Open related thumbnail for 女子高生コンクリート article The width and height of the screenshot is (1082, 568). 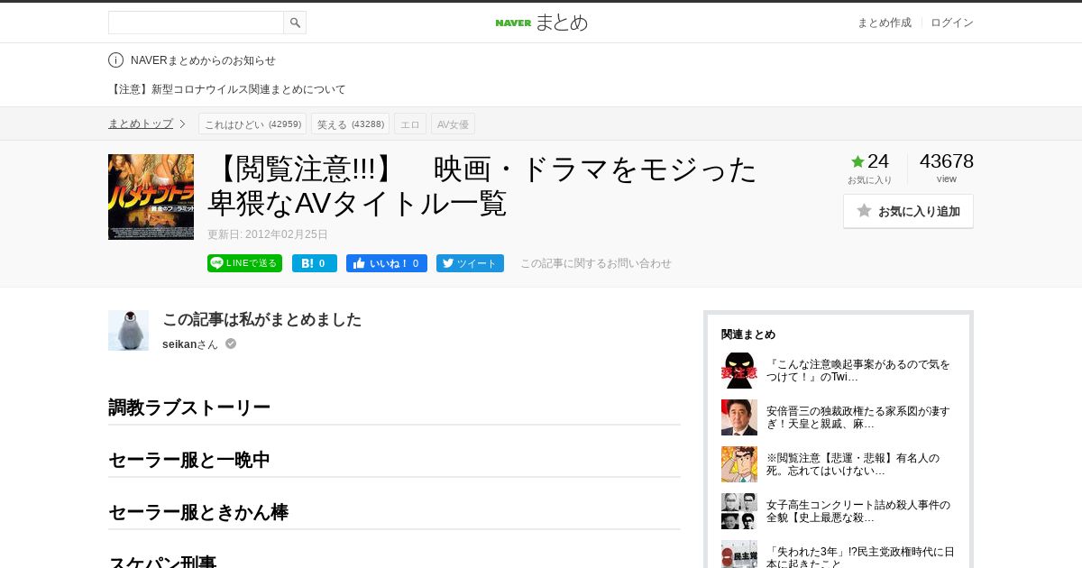point(739,511)
